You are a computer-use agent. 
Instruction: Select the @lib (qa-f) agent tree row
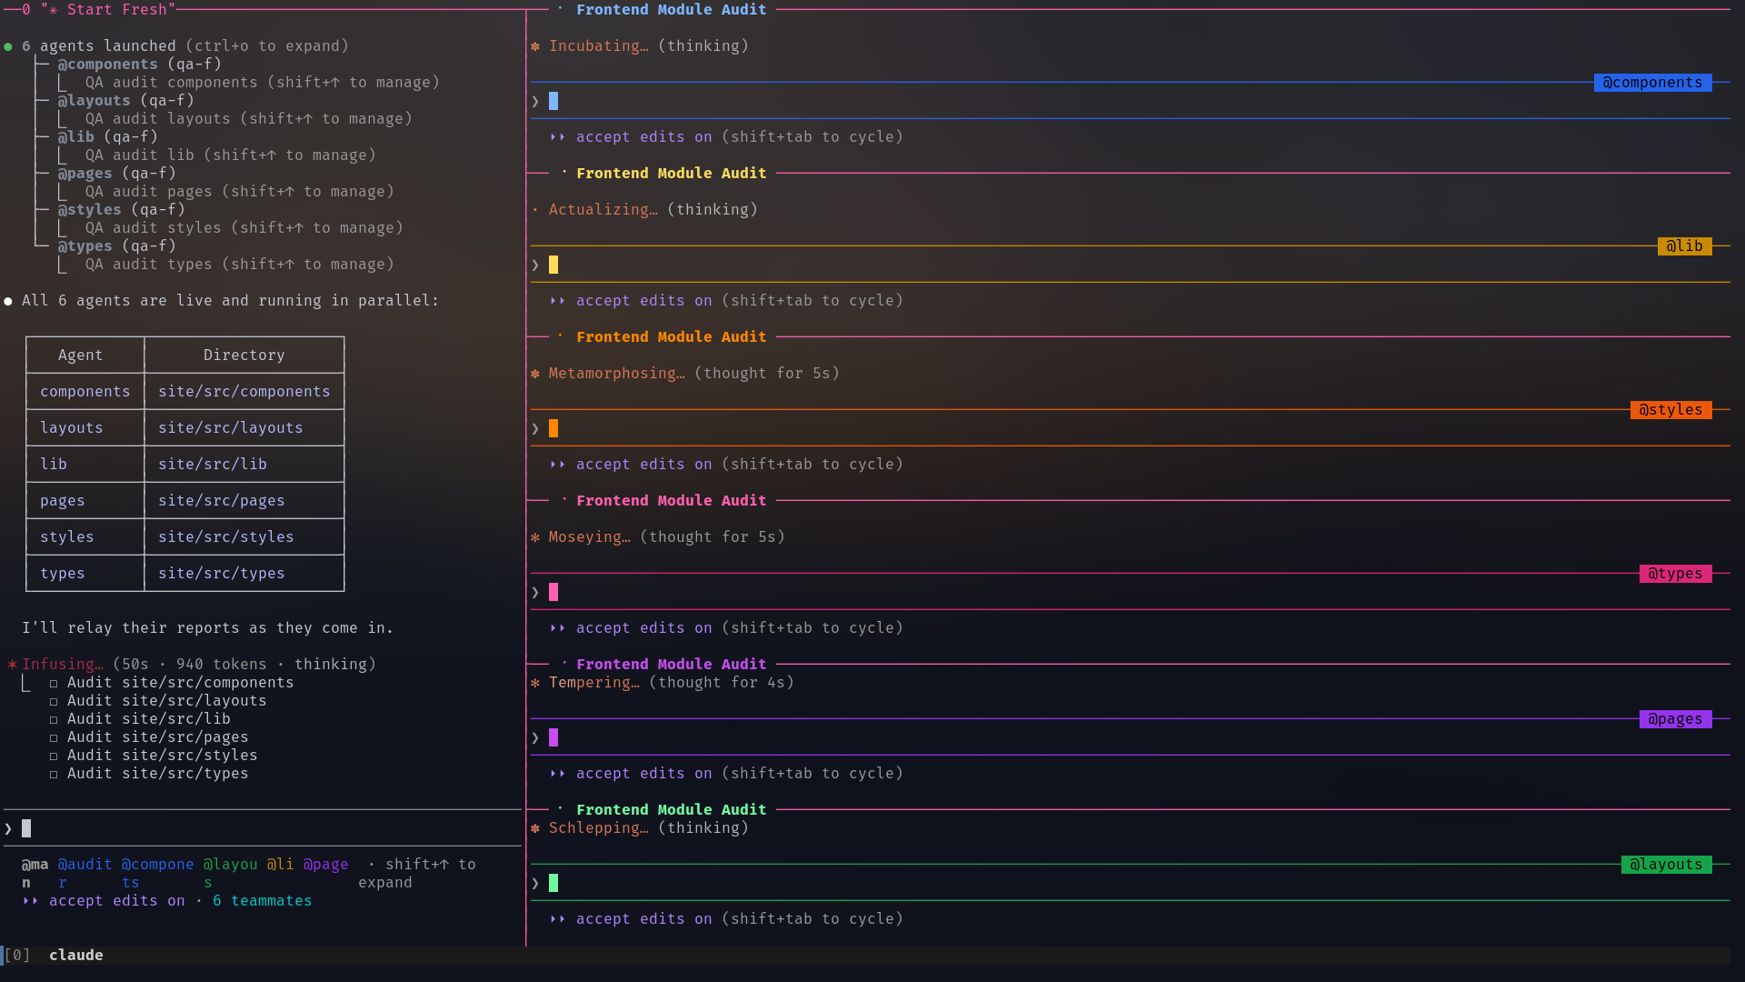[108, 137]
